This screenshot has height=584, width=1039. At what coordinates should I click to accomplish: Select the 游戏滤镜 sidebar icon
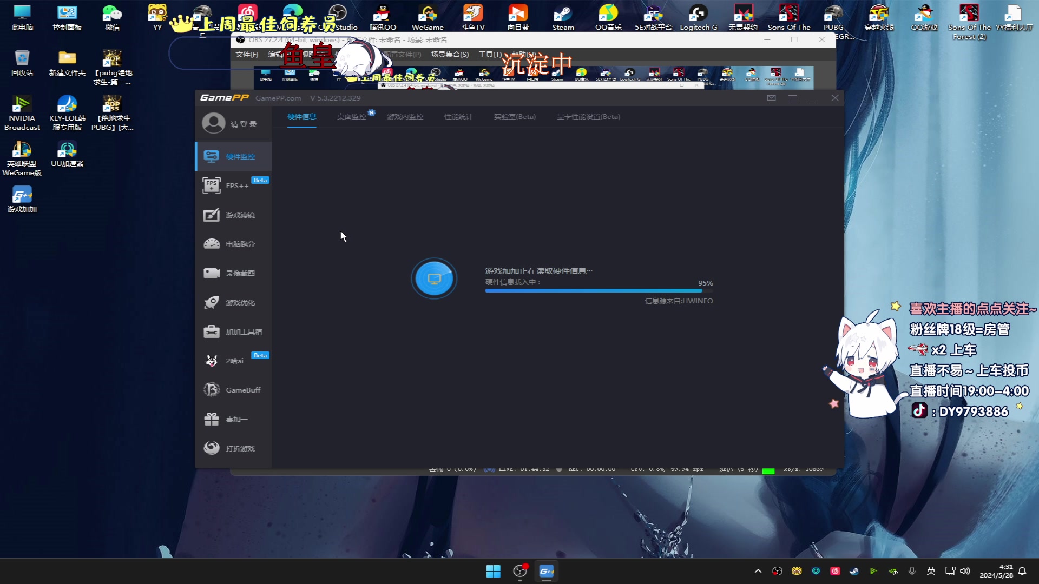click(x=212, y=215)
